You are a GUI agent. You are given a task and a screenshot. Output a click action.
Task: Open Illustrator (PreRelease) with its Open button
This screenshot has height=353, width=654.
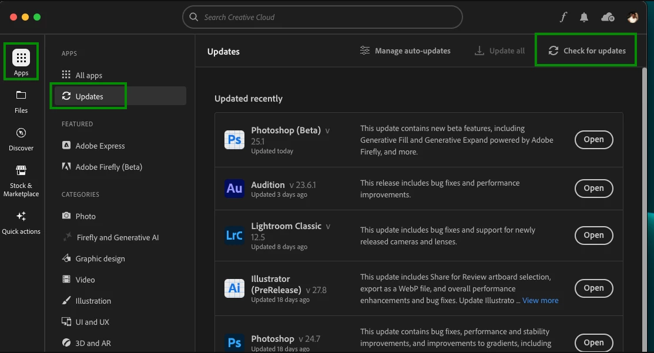593,288
